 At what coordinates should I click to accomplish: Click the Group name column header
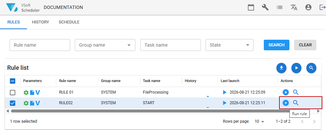pos(110,81)
